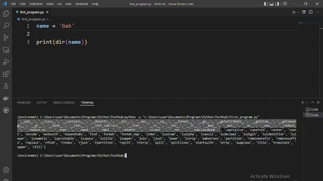This screenshot has height=181, width=323.
Task: Open the Remote Explorer view
Action: [x=6, y=50]
